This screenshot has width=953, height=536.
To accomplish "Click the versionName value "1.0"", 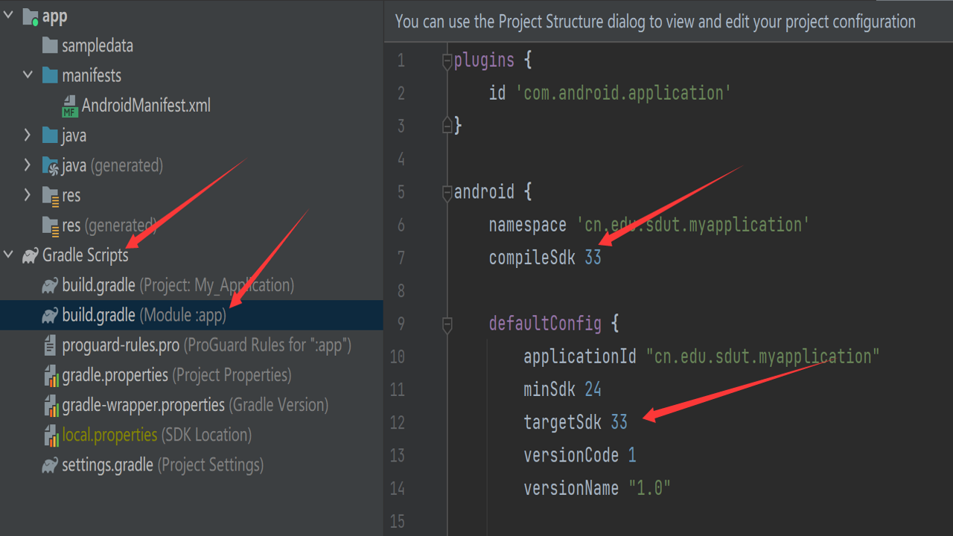I will pyautogui.click(x=650, y=488).
